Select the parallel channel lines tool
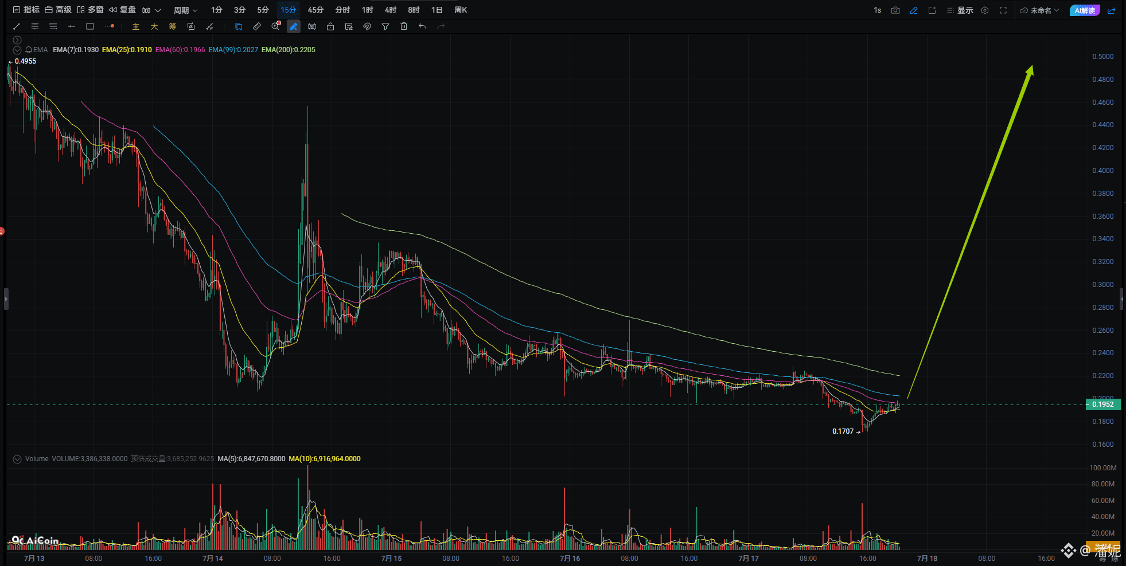The image size is (1126, 566). pyautogui.click(x=35, y=26)
